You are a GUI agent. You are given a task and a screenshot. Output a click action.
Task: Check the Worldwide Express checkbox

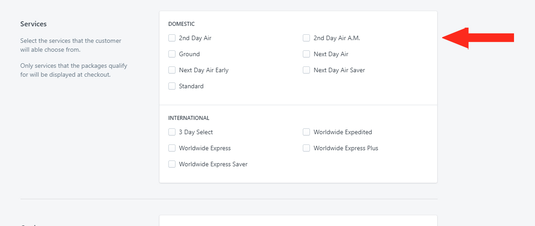pos(172,148)
